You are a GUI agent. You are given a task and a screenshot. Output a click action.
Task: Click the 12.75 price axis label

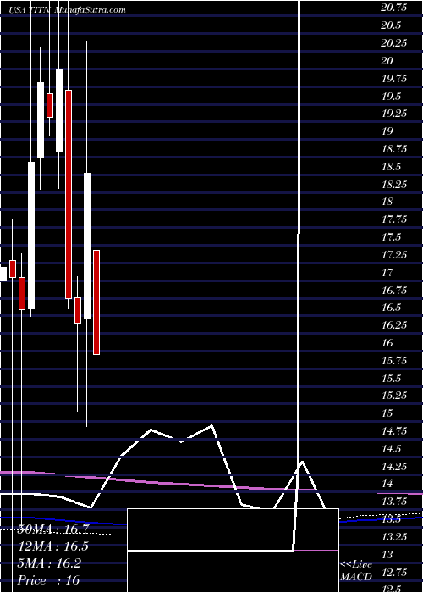(x=393, y=572)
